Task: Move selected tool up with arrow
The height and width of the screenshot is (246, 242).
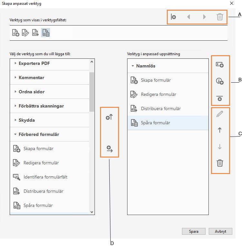Action: click(x=220, y=130)
